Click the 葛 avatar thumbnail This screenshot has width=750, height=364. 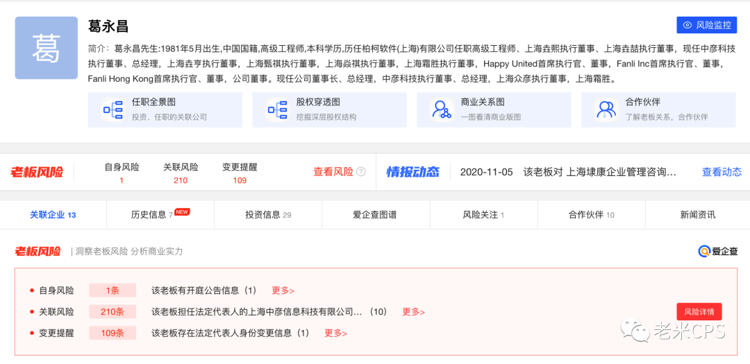pos(47,48)
